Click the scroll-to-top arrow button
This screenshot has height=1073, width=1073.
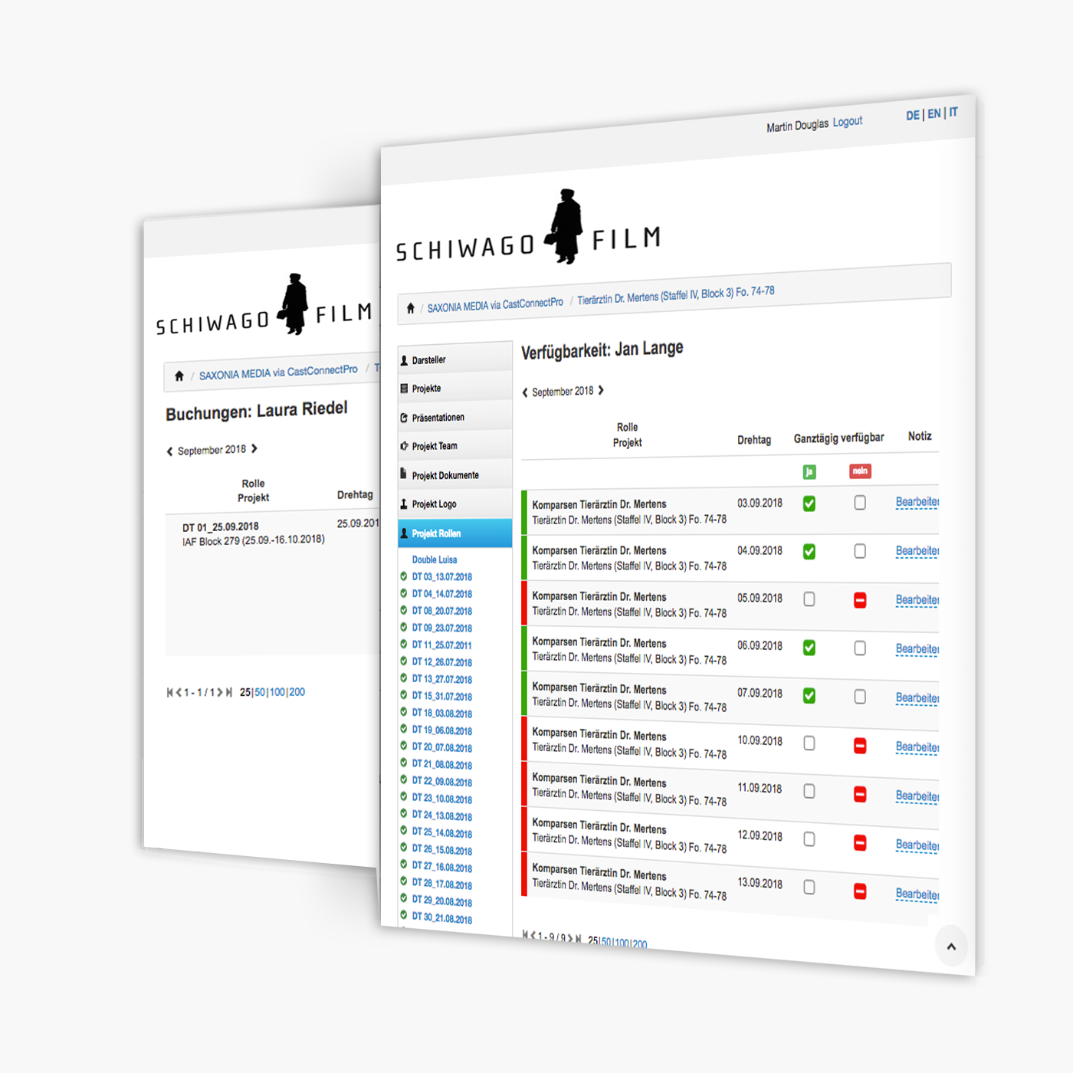[x=951, y=947]
